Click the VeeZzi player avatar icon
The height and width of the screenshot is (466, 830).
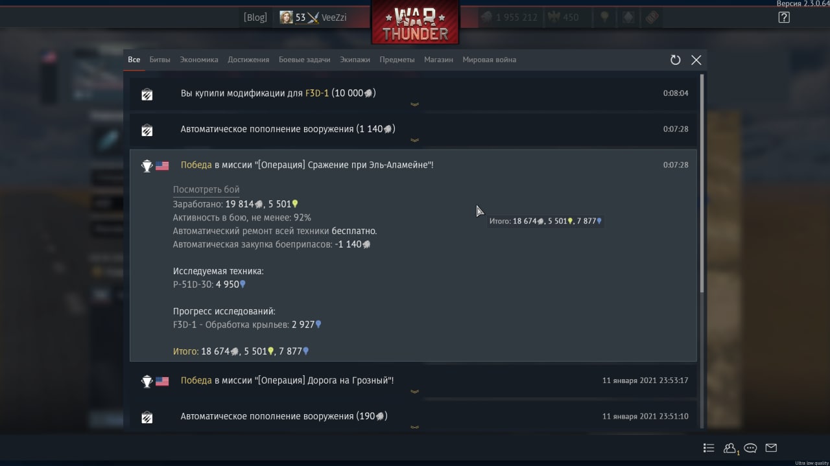(x=286, y=17)
